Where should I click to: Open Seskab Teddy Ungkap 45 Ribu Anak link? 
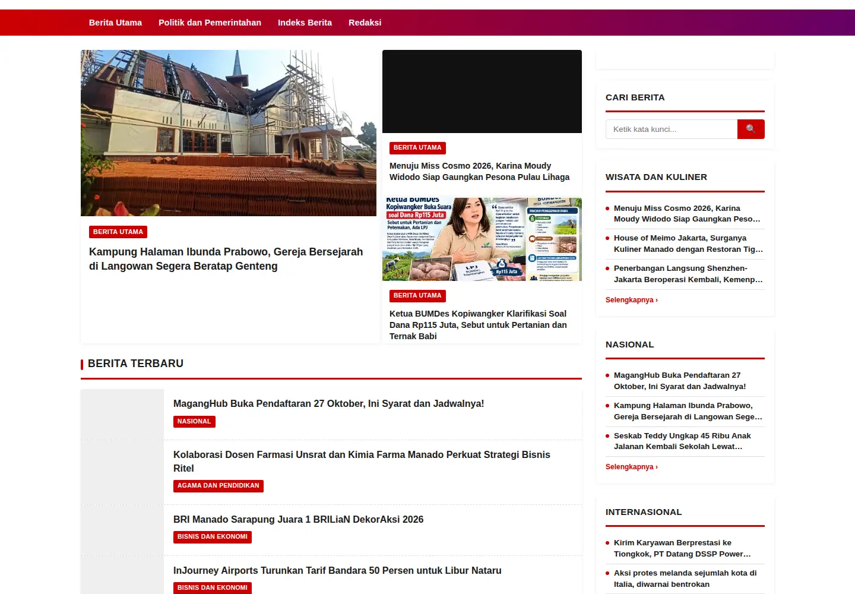[682, 441]
